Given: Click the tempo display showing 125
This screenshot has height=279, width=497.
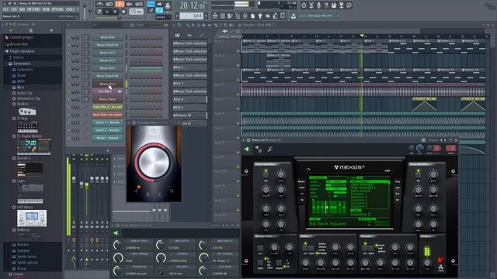Looking at the screenshot, I should [x=136, y=12].
